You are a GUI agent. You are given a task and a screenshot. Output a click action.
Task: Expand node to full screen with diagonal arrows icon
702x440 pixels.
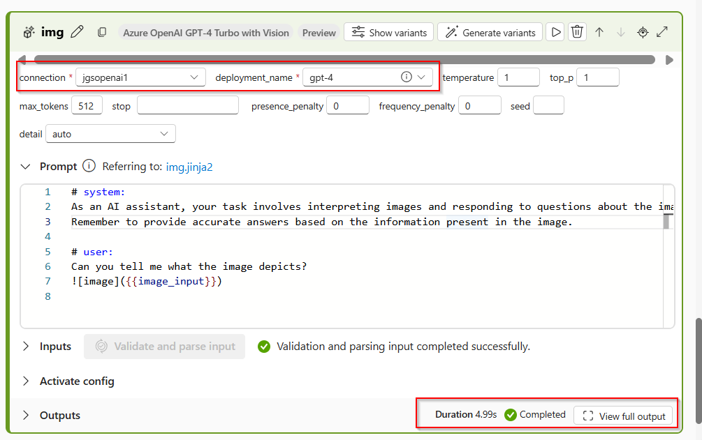(662, 31)
